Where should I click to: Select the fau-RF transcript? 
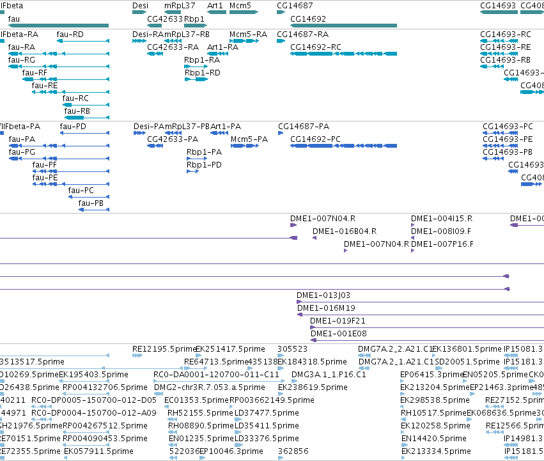(66, 79)
